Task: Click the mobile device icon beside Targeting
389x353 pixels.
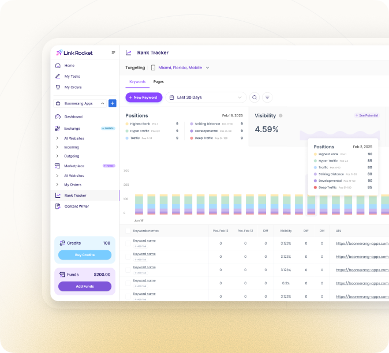Action: [153, 67]
